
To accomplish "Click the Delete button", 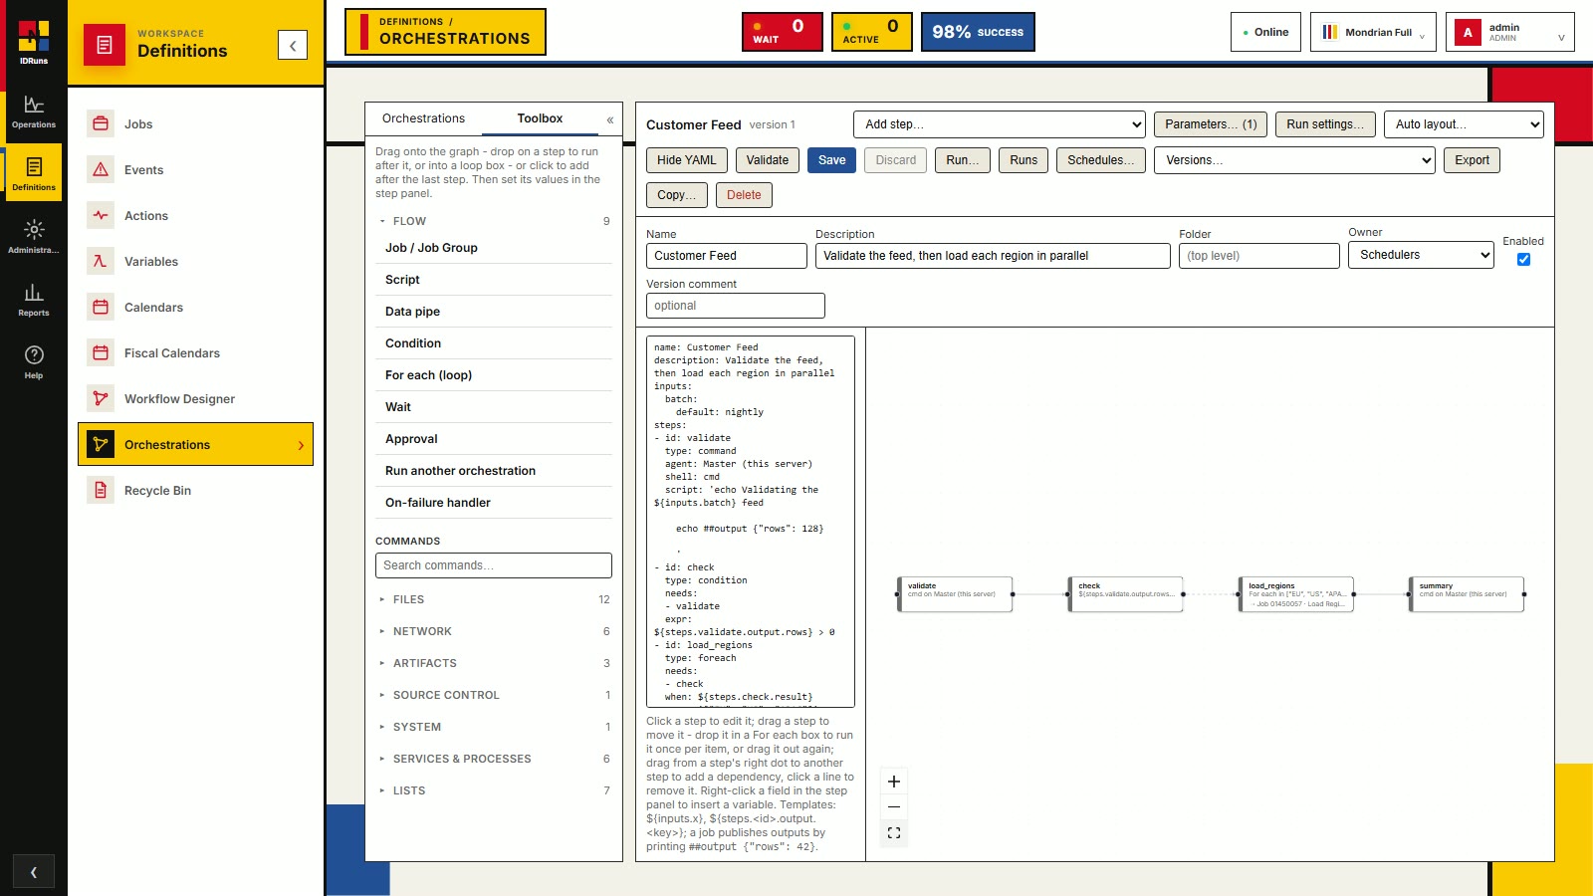I will coord(744,195).
